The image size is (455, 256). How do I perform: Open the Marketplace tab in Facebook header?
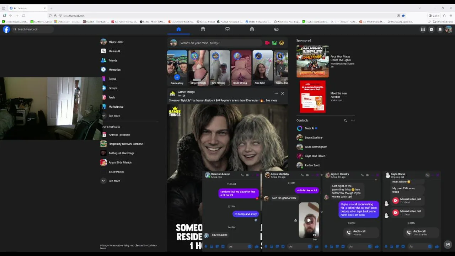point(227,29)
